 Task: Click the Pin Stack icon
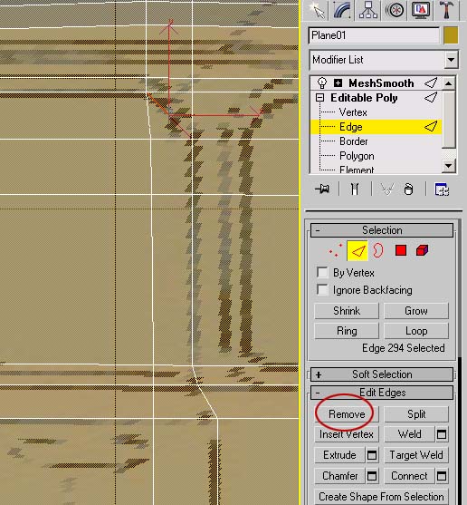pyautogui.click(x=322, y=189)
